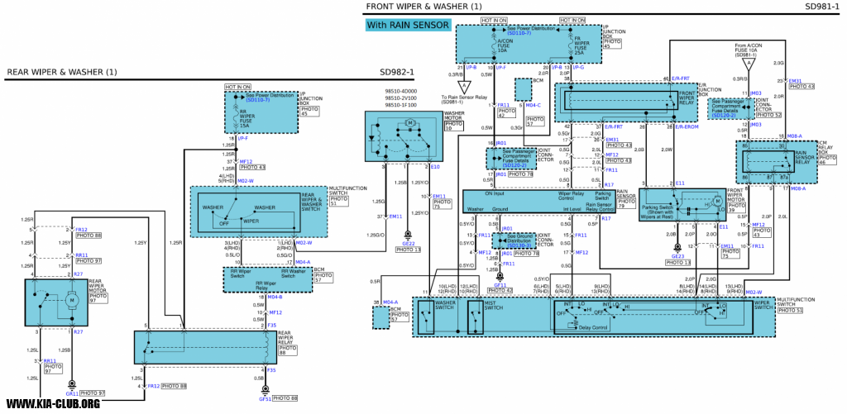This screenshot has width=847, height=414.
Task: Click the With RAIN SENSOR label
Action: pyautogui.click(x=408, y=25)
